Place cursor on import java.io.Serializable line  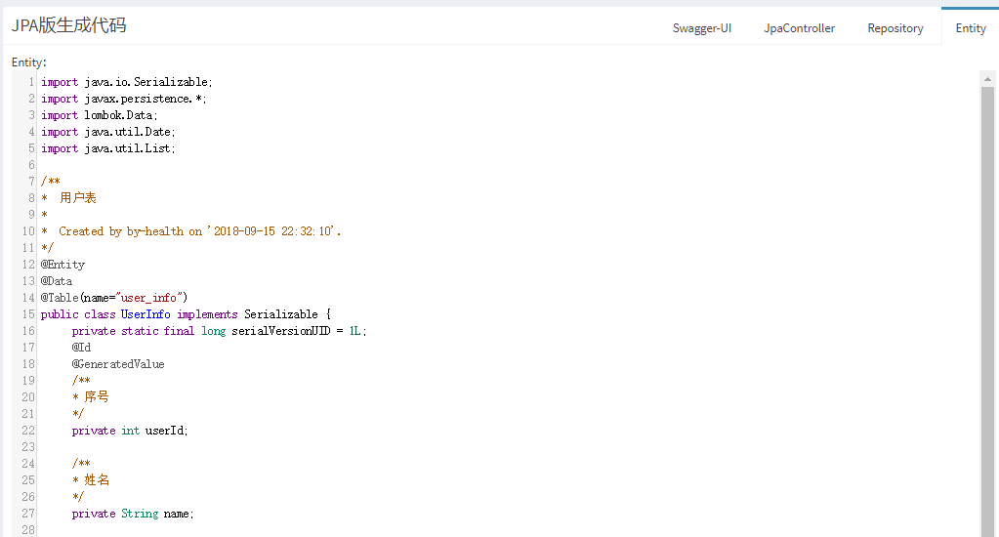point(126,82)
